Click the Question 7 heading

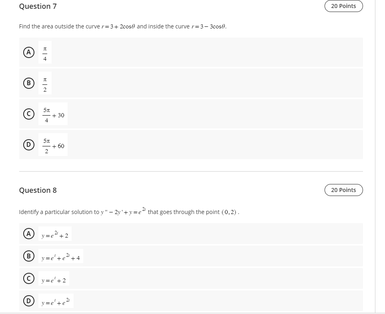pos(38,6)
